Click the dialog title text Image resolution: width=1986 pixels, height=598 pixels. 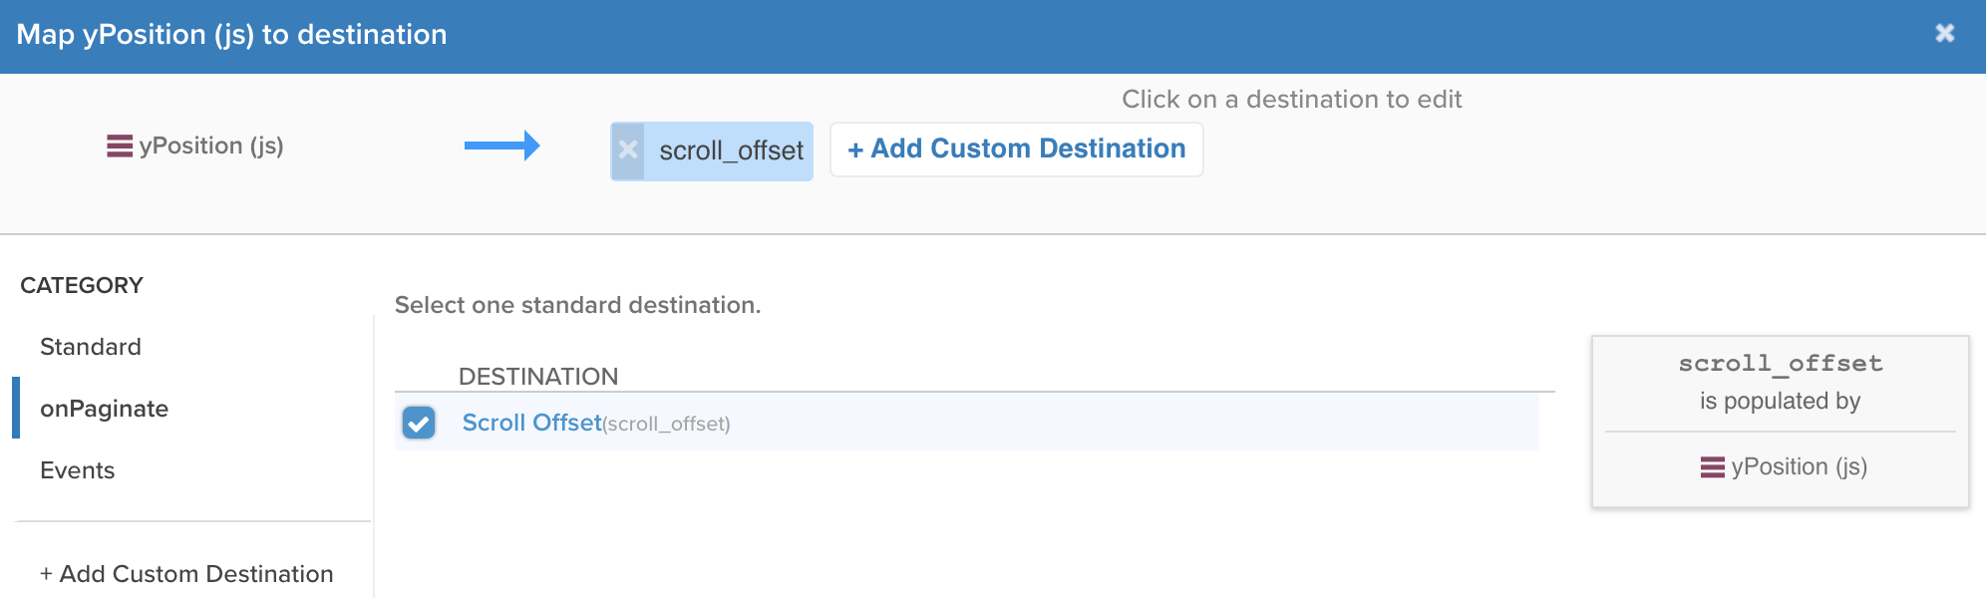pos(231,35)
